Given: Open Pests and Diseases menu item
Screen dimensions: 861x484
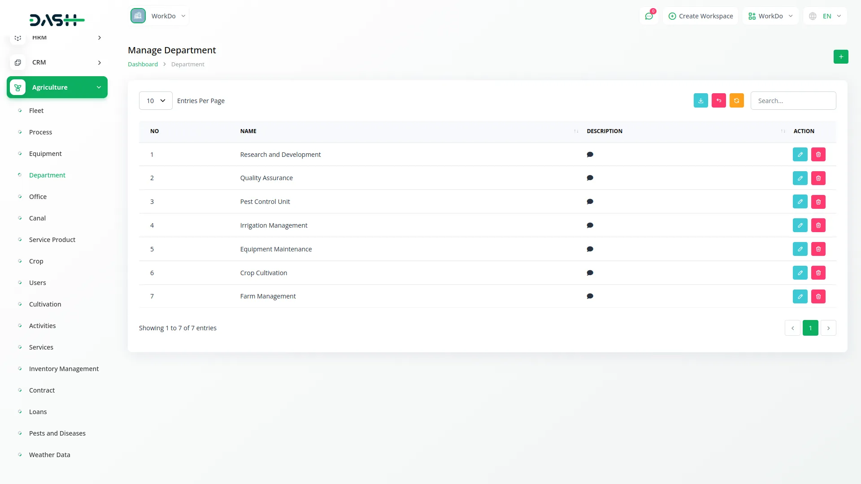Looking at the screenshot, I should pyautogui.click(x=57, y=433).
